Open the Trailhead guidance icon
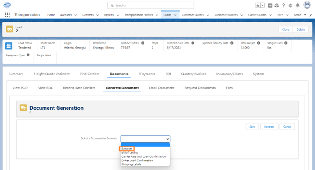The image size is (315, 170). point(277,5)
